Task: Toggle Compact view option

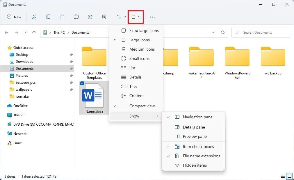Action: click(x=136, y=106)
